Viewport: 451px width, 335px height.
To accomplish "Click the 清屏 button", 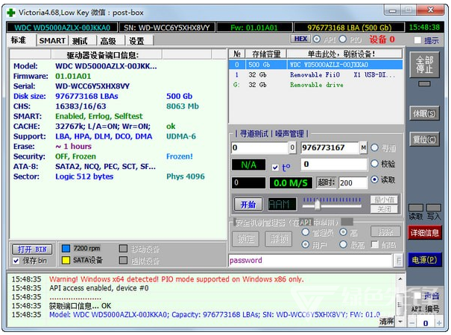I will tap(386, 321).
